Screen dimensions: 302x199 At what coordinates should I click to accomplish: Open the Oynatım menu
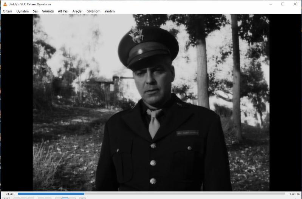[x=22, y=11]
